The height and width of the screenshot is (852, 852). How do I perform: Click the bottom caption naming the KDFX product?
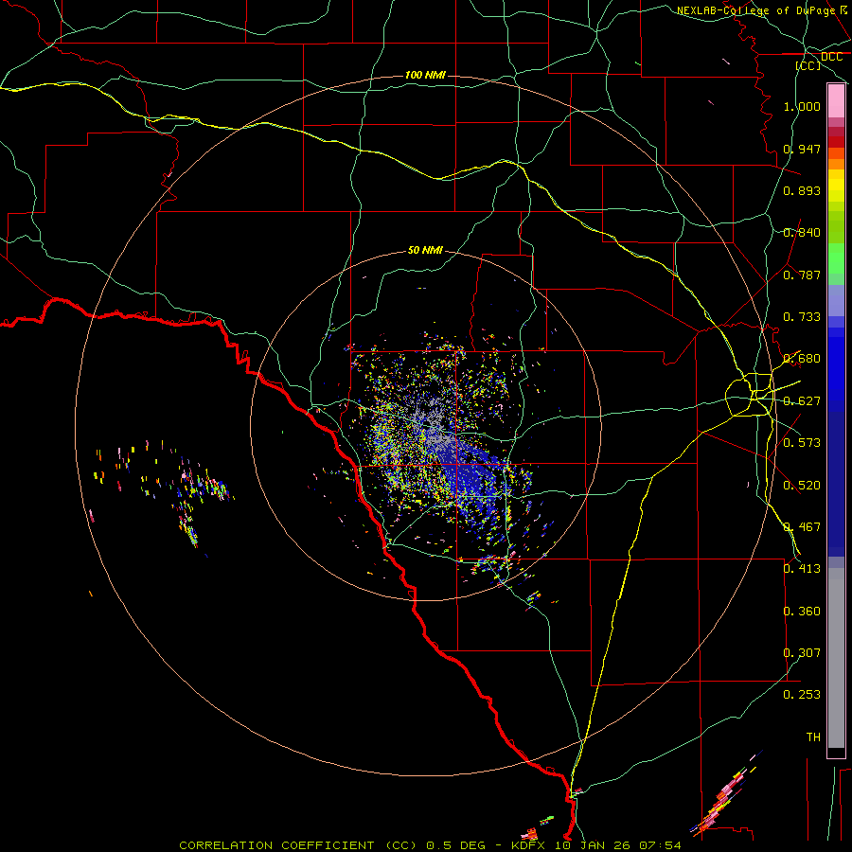430,845
